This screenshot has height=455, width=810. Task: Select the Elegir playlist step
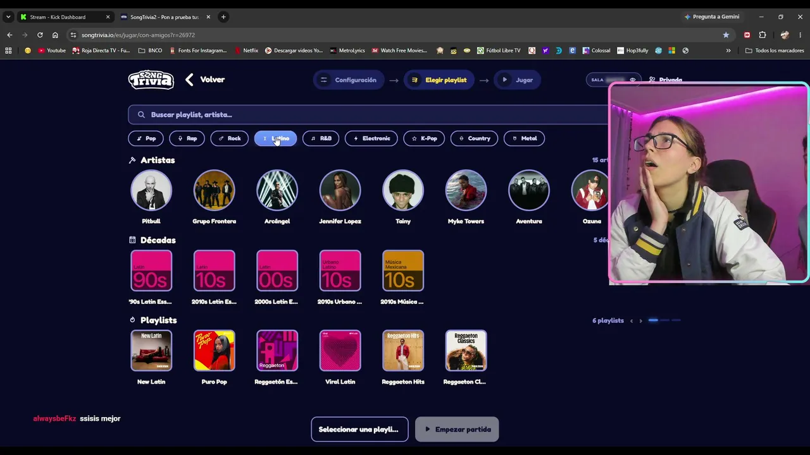pyautogui.click(x=439, y=80)
